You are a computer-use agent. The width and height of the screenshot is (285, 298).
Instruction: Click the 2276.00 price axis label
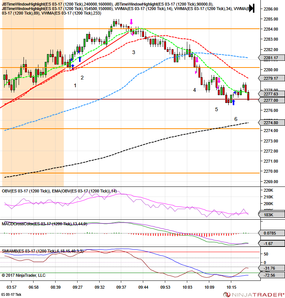(x=271, y=110)
